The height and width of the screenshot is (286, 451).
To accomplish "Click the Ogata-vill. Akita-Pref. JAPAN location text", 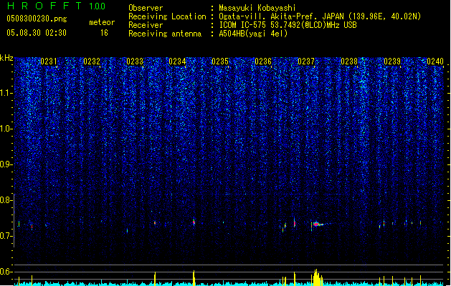I will pyautogui.click(x=320, y=16).
